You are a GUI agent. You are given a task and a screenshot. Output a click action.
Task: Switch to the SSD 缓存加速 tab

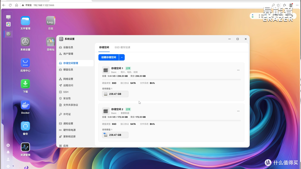122,48
